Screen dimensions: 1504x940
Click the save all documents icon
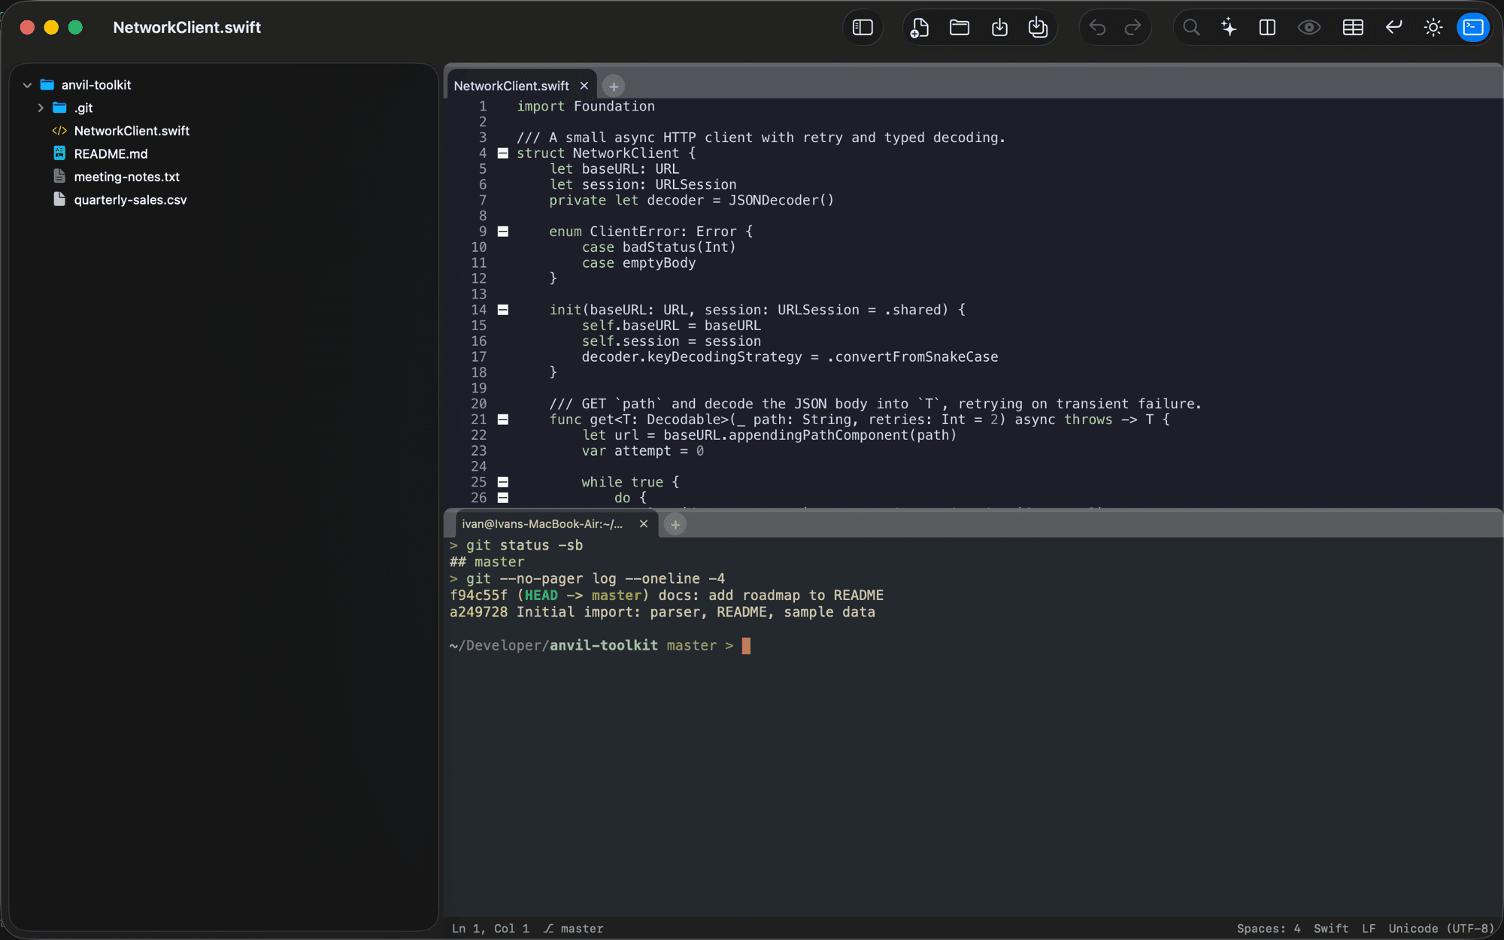pos(1038,28)
